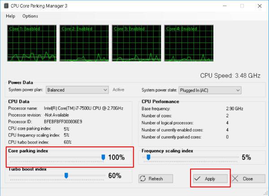269x196 pixels.
Task: Select the Core 1 Enabled usage graph
Action: [x=32, y=43]
